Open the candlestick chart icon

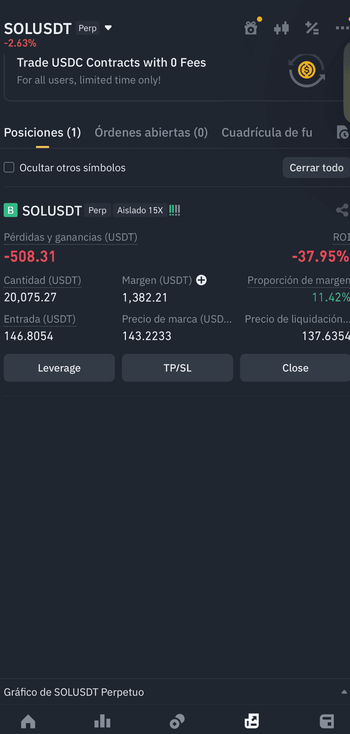(281, 28)
